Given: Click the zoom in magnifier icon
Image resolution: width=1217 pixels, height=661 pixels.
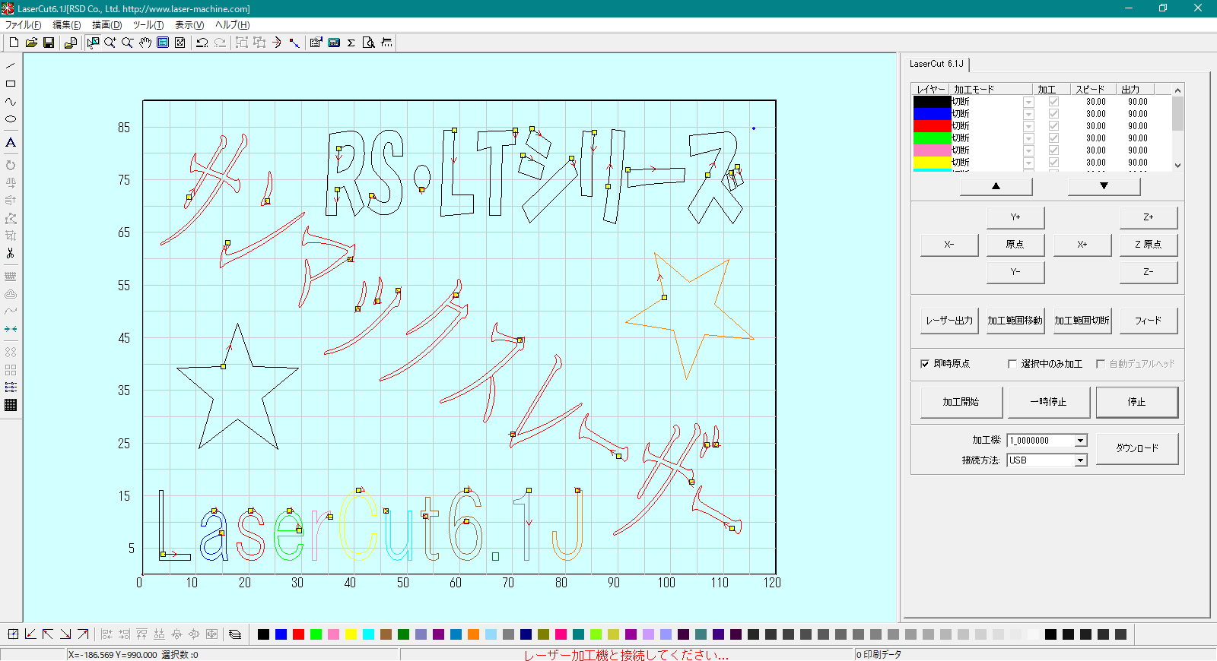Looking at the screenshot, I should [110, 43].
